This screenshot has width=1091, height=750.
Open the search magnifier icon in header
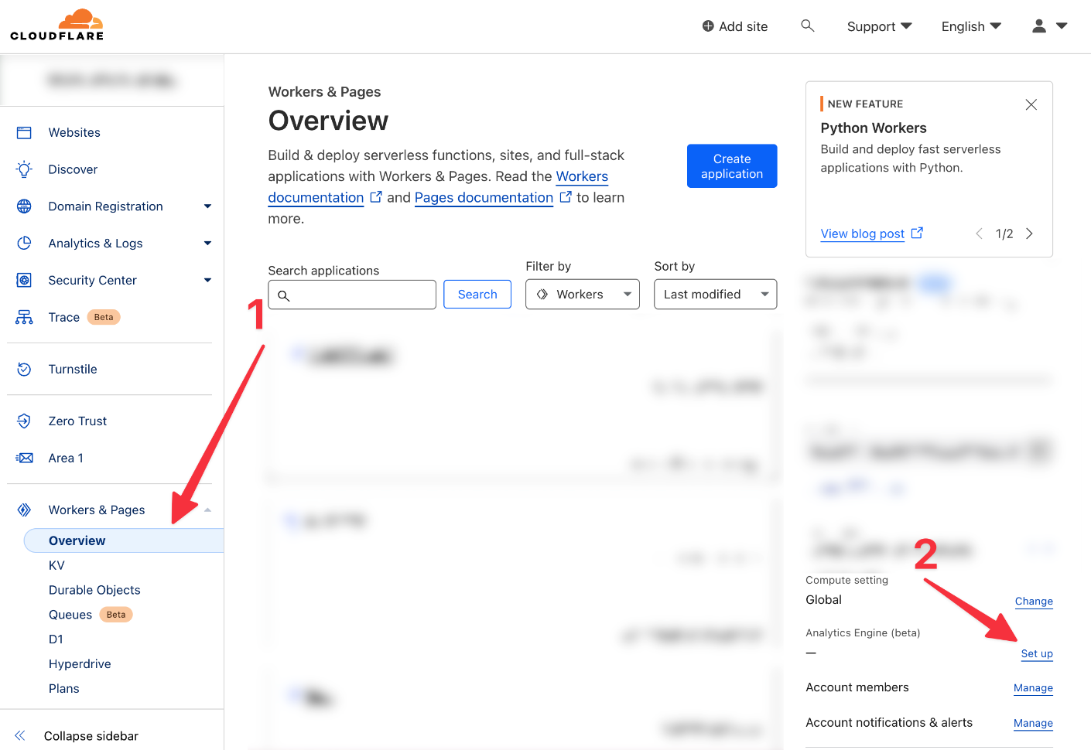tap(807, 26)
